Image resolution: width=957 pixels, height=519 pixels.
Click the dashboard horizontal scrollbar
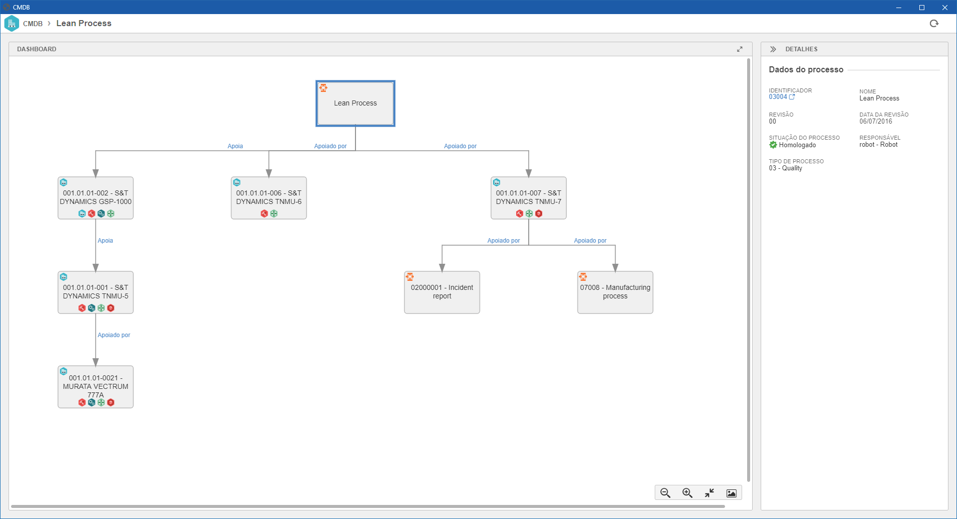368,506
